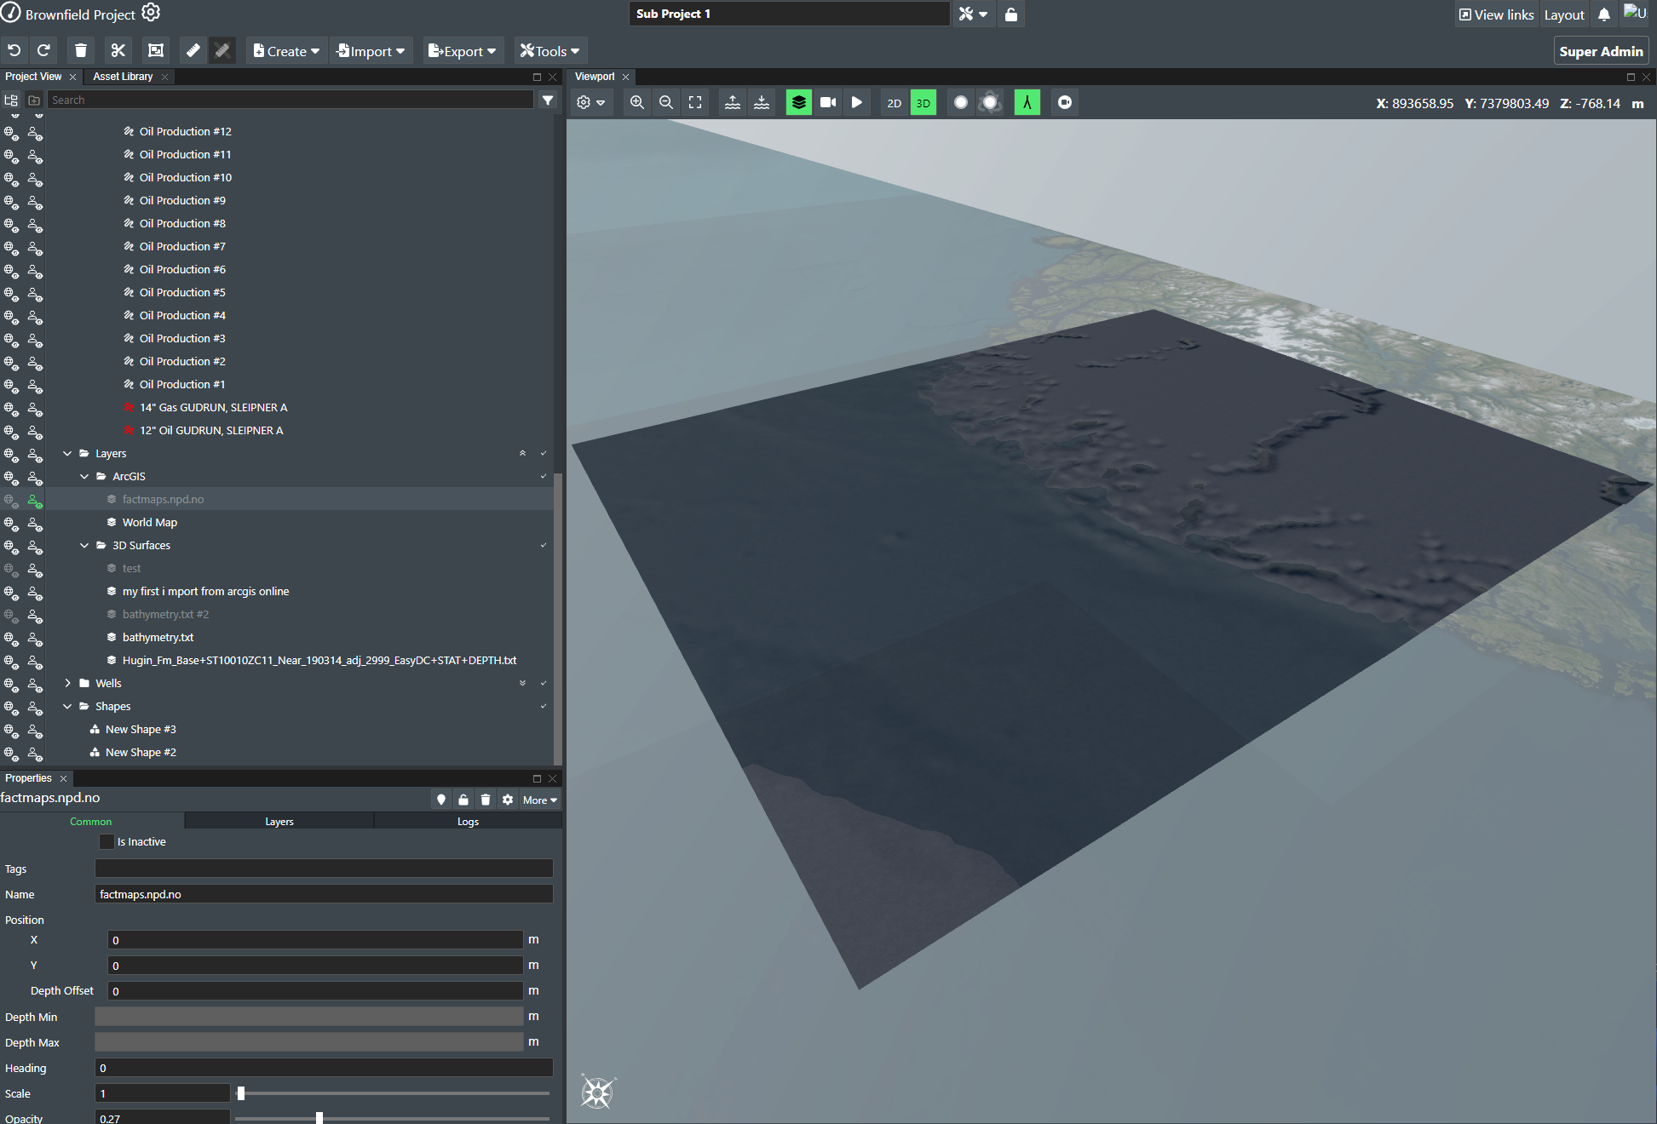The height and width of the screenshot is (1124, 1657).
Task: Collapse the Shapes folder
Action: (67, 707)
